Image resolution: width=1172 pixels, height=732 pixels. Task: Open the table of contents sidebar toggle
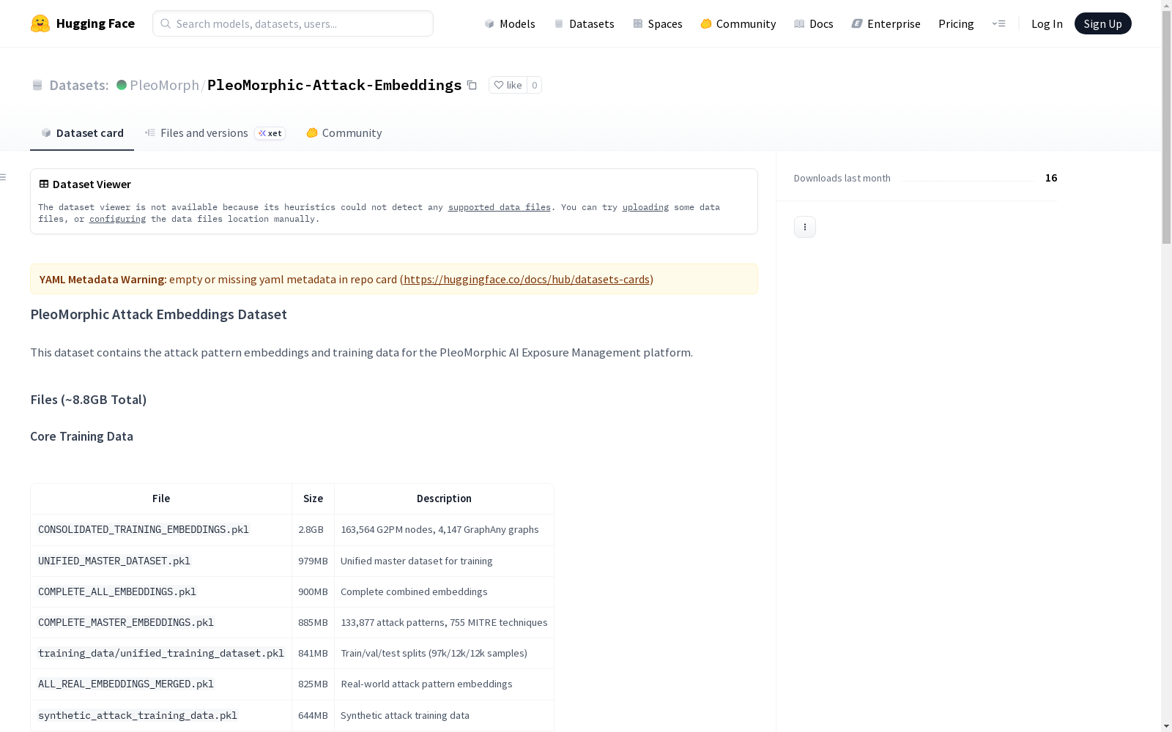point(4,177)
